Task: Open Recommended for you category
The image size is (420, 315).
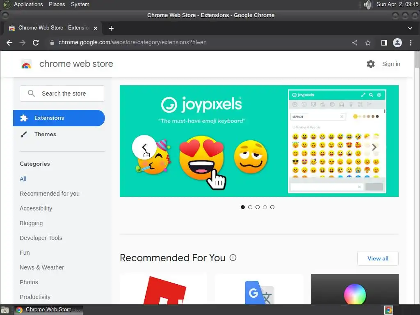Action: 50,194
